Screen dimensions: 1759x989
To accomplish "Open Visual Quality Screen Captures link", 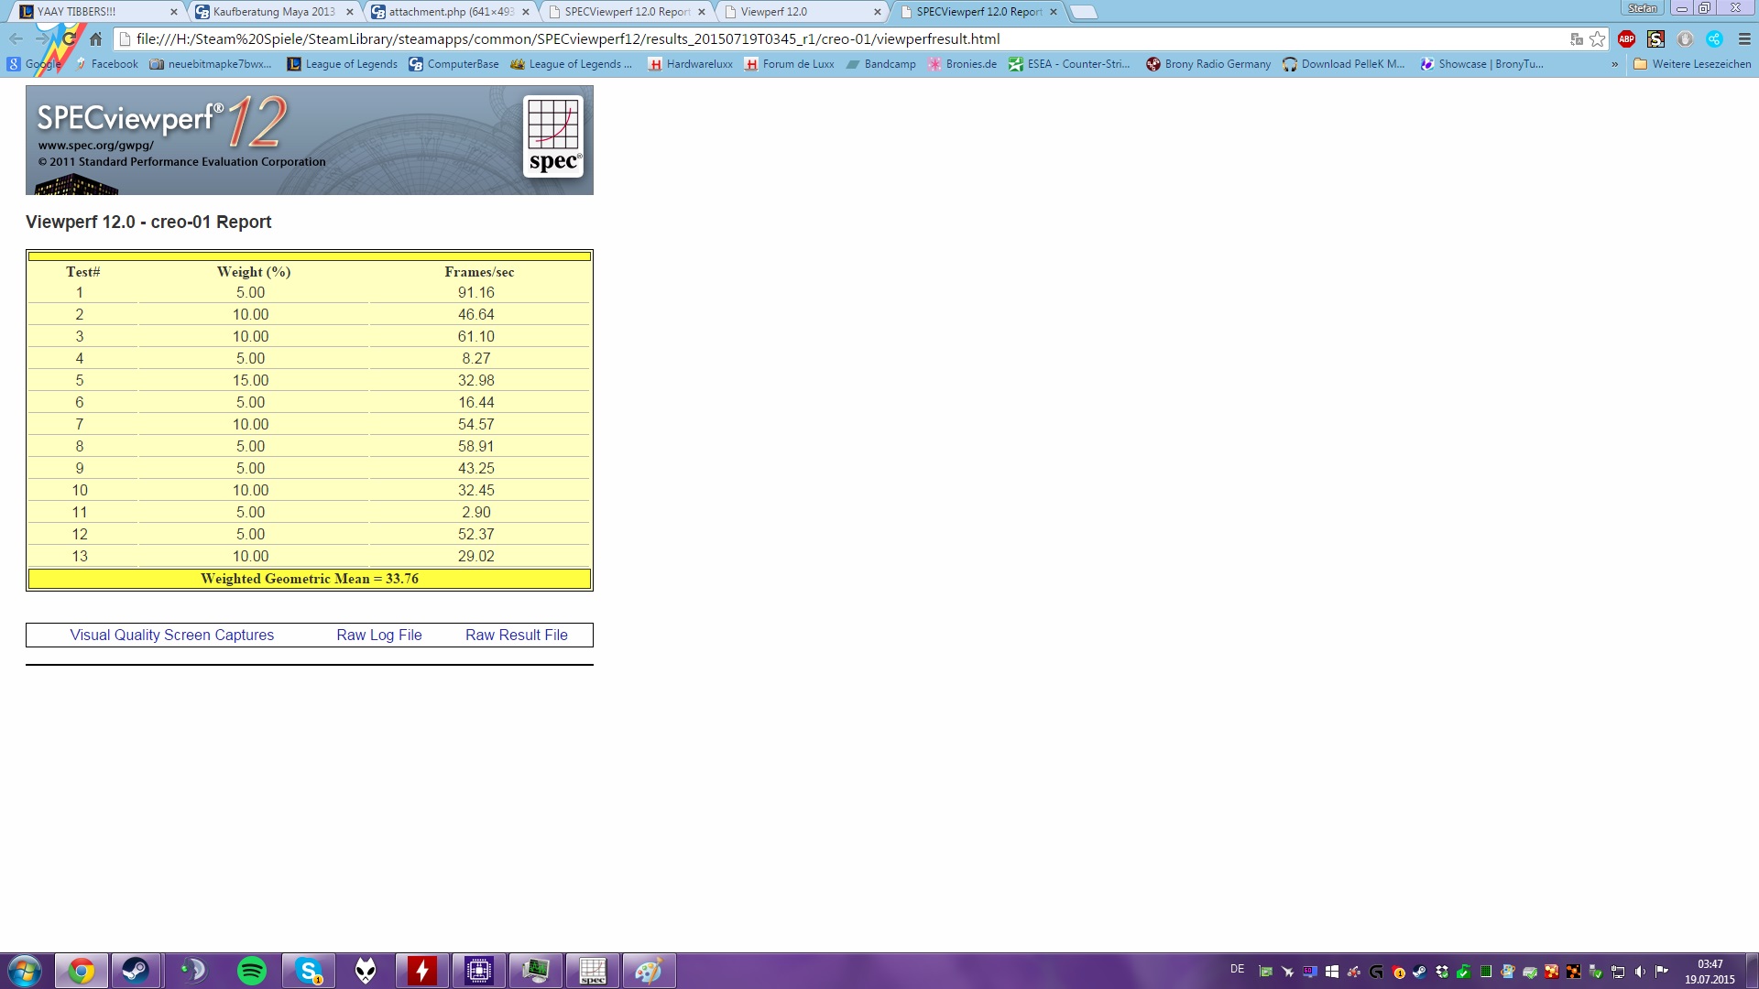I will click(172, 636).
